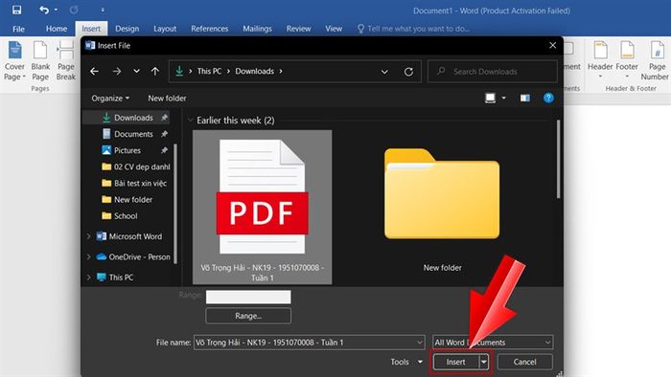This screenshot has width=671, height=377.
Task: Insert a Page Break from ribbon
Action: (x=65, y=61)
